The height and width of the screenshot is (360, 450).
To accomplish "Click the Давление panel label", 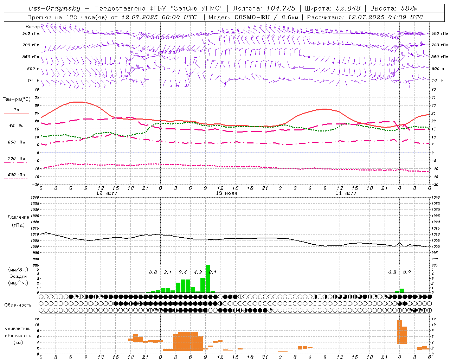I will [18, 217].
